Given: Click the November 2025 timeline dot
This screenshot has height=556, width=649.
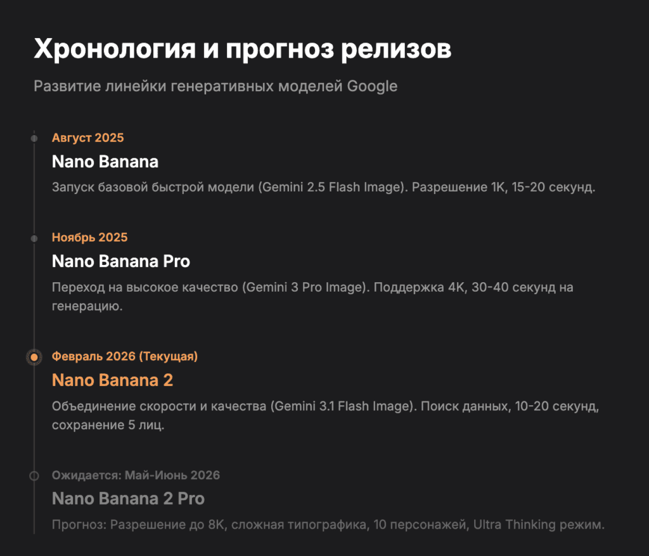Looking at the screenshot, I should pyautogui.click(x=34, y=238).
